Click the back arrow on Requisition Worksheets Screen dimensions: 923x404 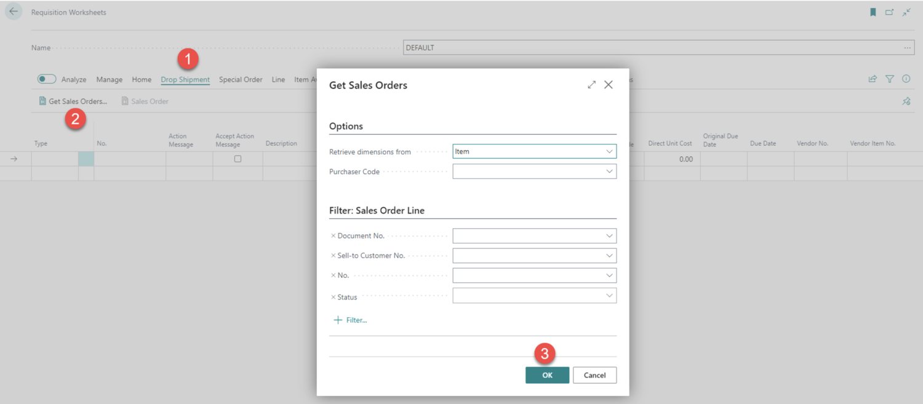[13, 11]
